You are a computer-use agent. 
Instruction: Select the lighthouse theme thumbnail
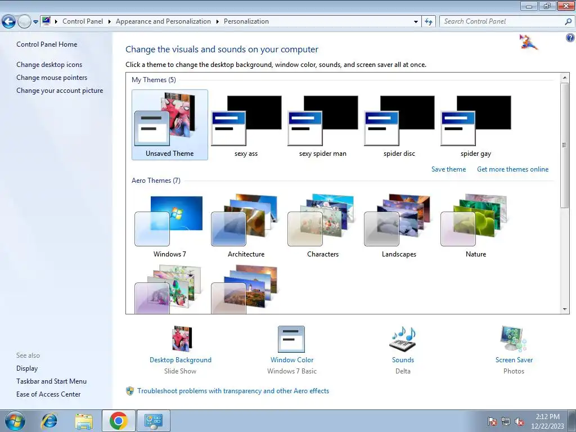[245, 289]
